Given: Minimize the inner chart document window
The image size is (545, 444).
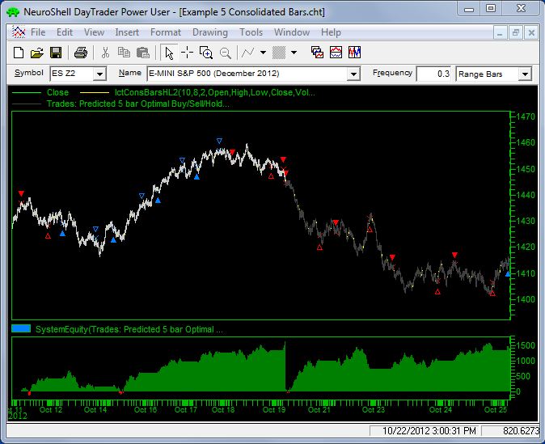Looking at the screenshot, I should pyautogui.click(x=500, y=33).
